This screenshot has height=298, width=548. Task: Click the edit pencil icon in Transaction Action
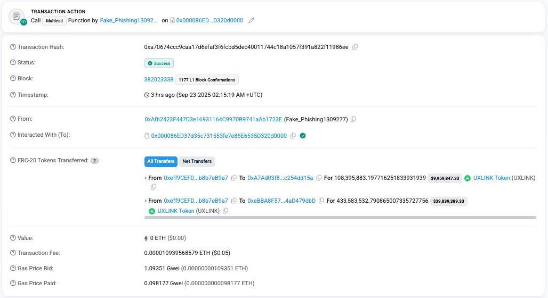tap(251, 20)
